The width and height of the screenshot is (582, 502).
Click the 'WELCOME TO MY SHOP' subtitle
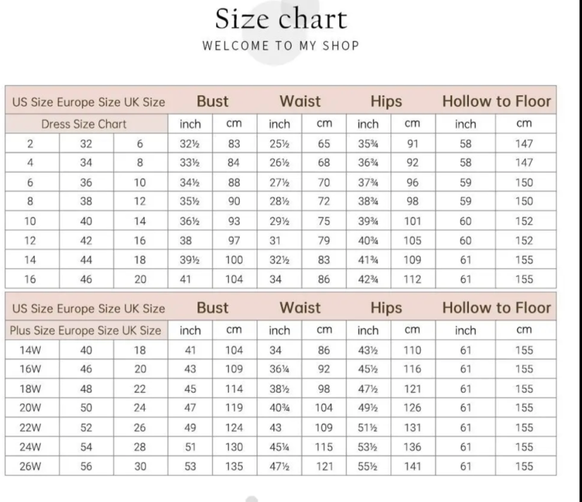[x=281, y=45]
